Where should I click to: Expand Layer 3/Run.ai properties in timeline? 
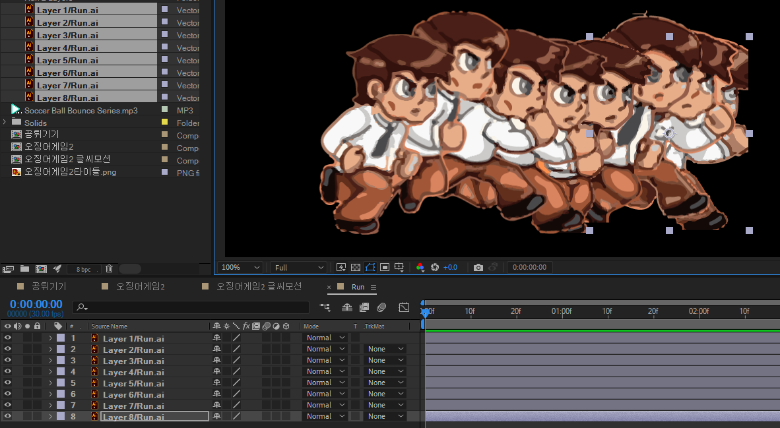coord(50,360)
